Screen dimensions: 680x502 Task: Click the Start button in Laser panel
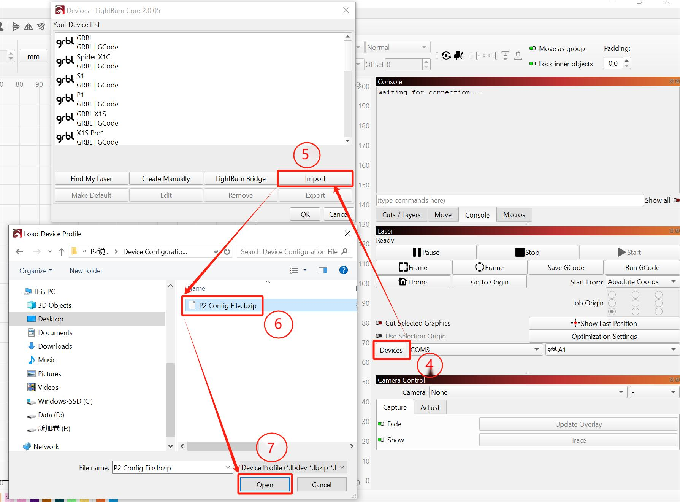[x=629, y=252]
